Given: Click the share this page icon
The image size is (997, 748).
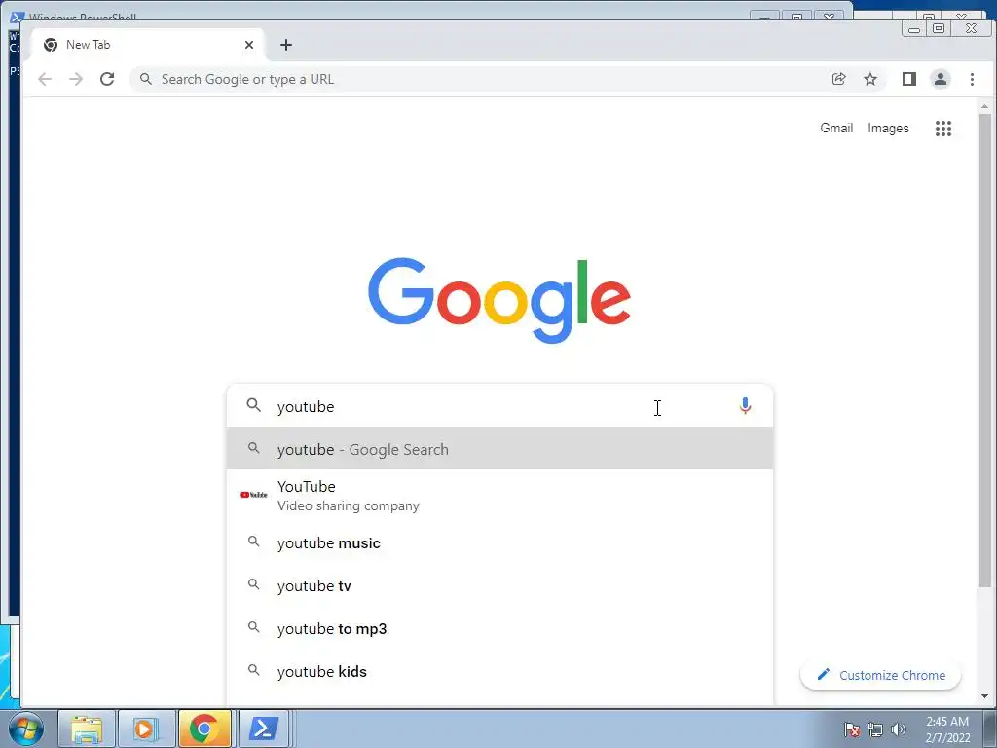Looking at the screenshot, I should pyautogui.click(x=838, y=79).
